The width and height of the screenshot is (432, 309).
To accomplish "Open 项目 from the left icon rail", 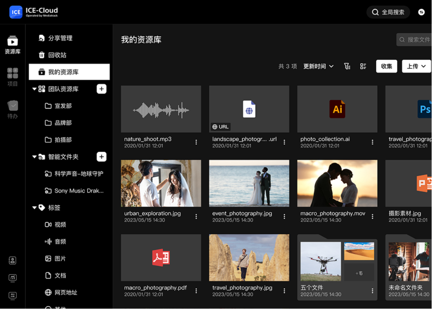I will click(12, 76).
